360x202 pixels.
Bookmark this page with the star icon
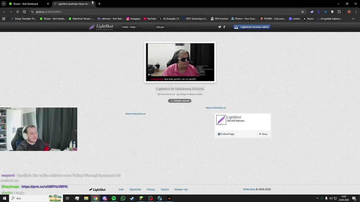pos(303,12)
